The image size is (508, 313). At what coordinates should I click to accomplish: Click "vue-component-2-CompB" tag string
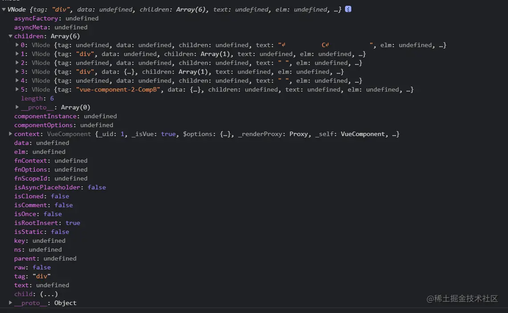[118, 89]
